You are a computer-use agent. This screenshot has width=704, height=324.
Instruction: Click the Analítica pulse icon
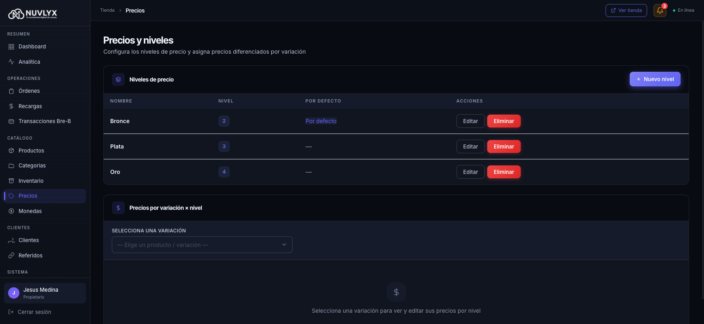pyautogui.click(x=11, y=62)
